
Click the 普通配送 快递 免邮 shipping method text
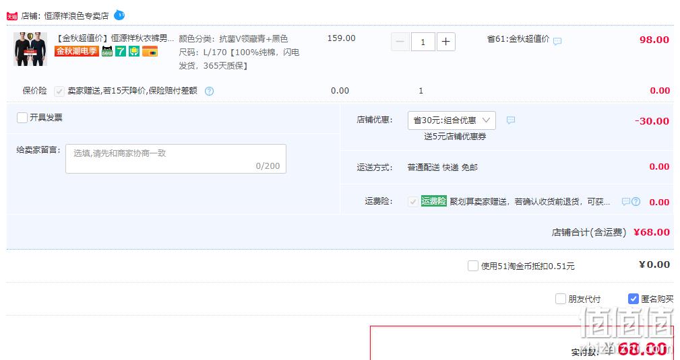point(442,168)
